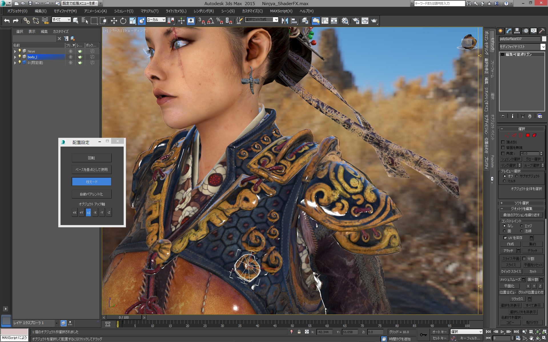Activate the Select and Rotate tool

click(123, 21)
